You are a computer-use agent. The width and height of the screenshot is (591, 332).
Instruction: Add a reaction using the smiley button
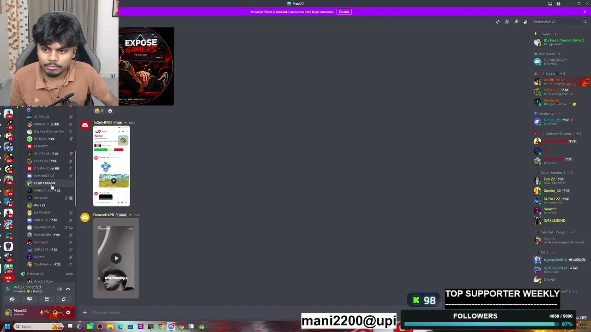(x=110, y=111)
